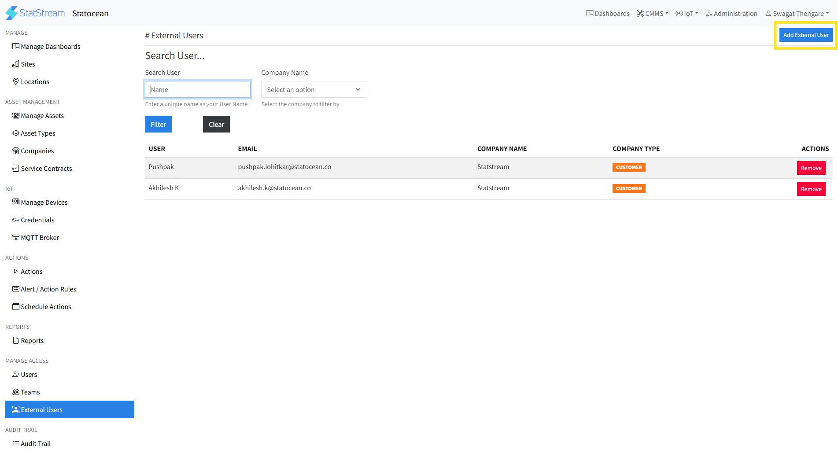
Task: Expand the Swagat Thengare user menu
Action: (797, 14)
